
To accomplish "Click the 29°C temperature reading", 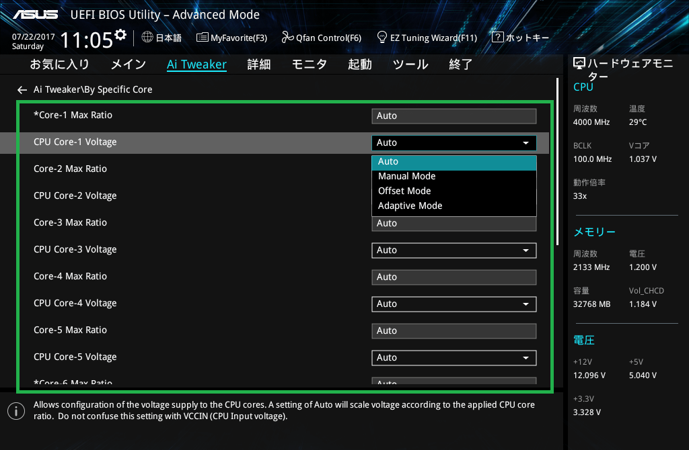I will point(638,122).
